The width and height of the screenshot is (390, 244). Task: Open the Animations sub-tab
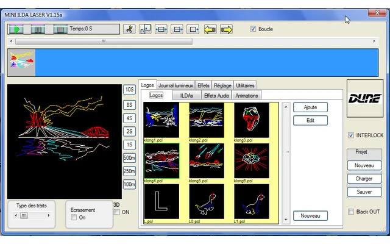coord(246,96)
